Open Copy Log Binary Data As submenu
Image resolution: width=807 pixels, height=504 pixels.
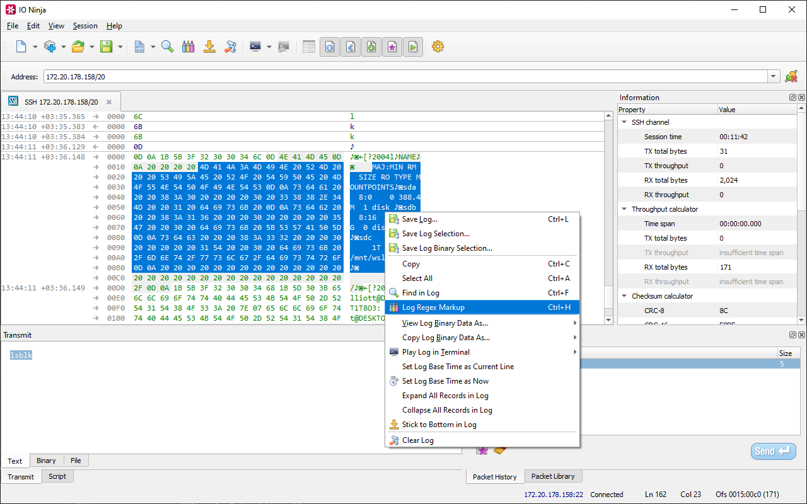(x=482, y=338)
